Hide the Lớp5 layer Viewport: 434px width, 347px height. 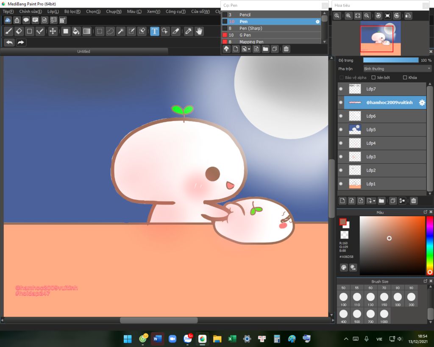[341, 130]
